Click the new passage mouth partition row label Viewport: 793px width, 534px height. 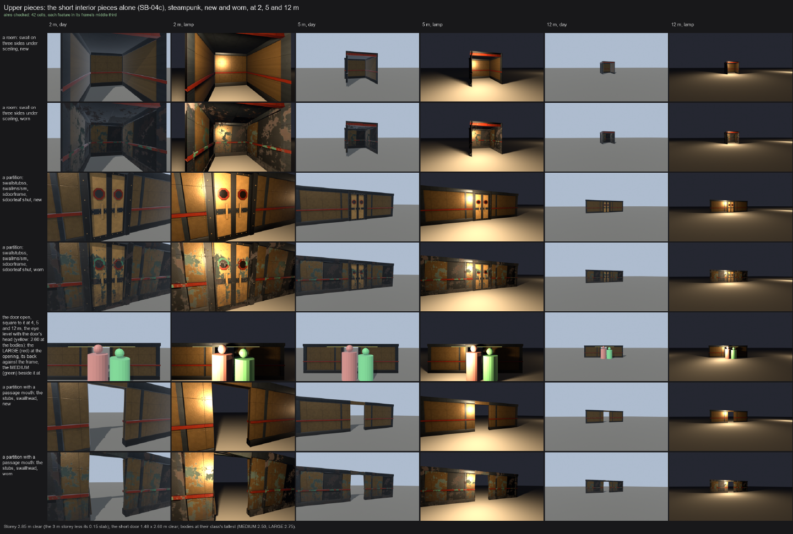(23, 395)
